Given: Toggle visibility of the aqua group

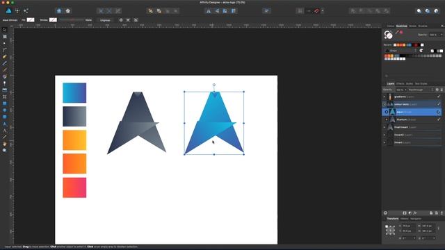Looking at the screenshot, I should tap(439, 112).
